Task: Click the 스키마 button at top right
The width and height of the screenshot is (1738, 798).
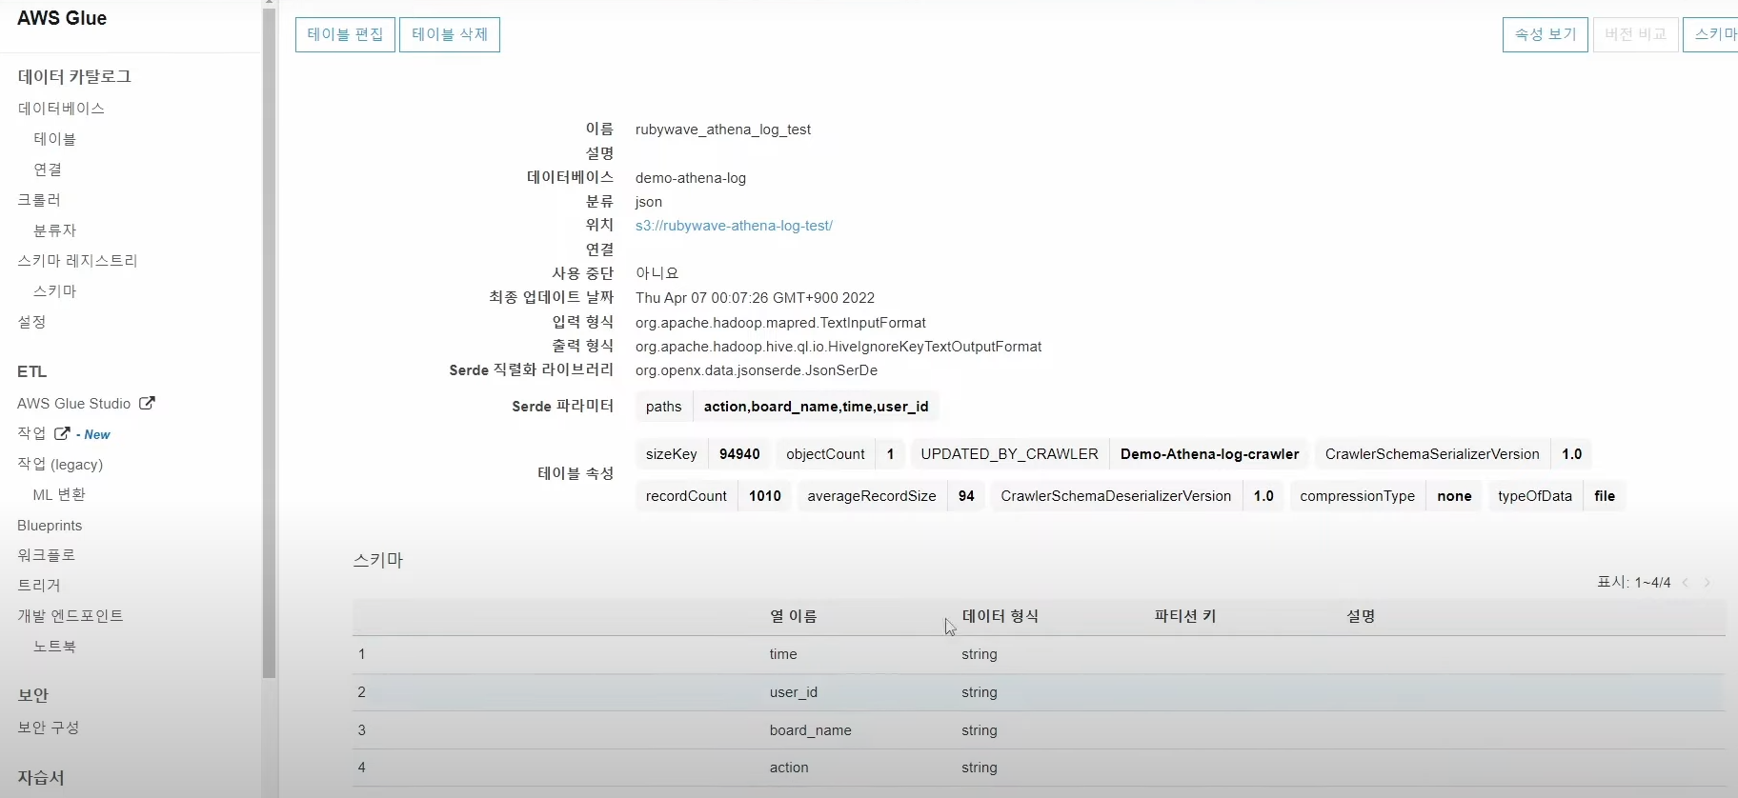Action: point(1711,34)
